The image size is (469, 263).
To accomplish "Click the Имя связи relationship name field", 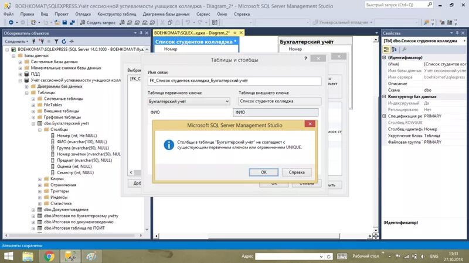I will click(235, 81).
